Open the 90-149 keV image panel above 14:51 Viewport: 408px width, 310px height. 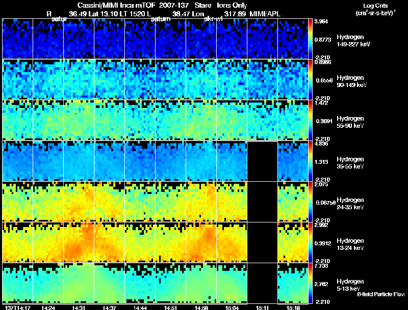171,79
